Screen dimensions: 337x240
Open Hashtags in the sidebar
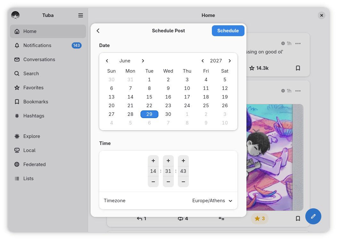click(x=48, y=116)
